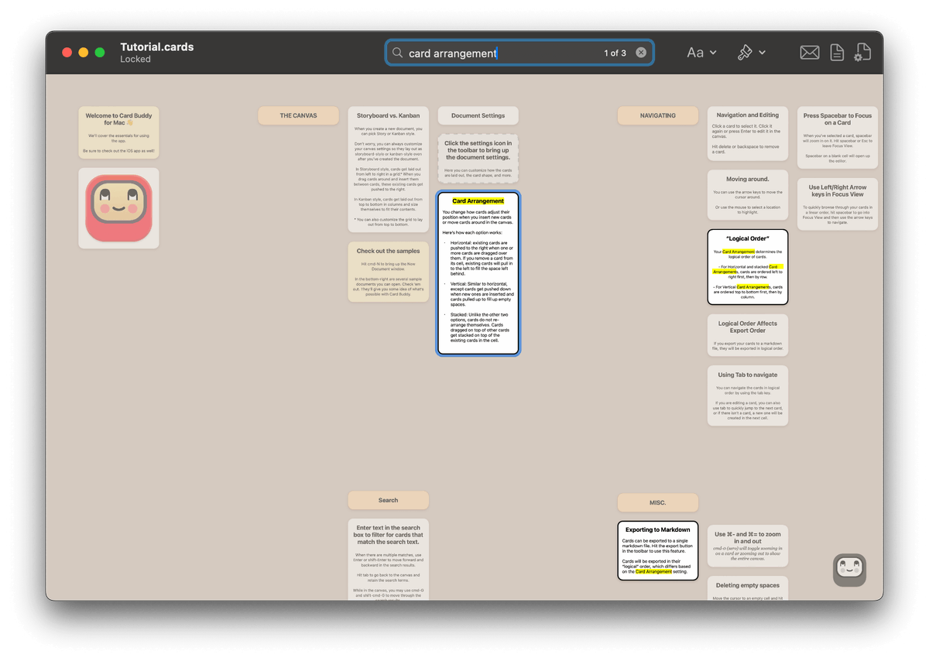Viewport: 929px width, 661px height.
Task: Clear the search text with the x button
Action: click(x=641, y=53)
